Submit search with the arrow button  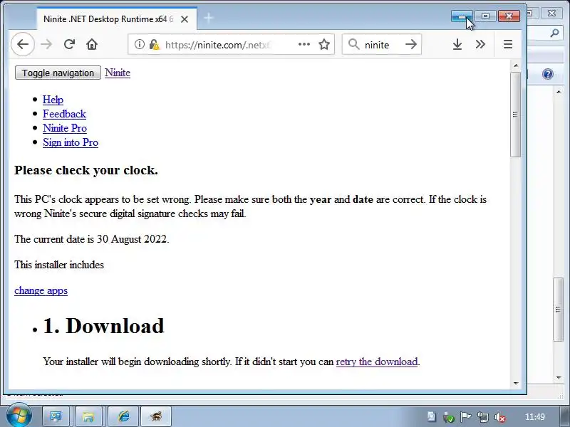click(411, 44)
